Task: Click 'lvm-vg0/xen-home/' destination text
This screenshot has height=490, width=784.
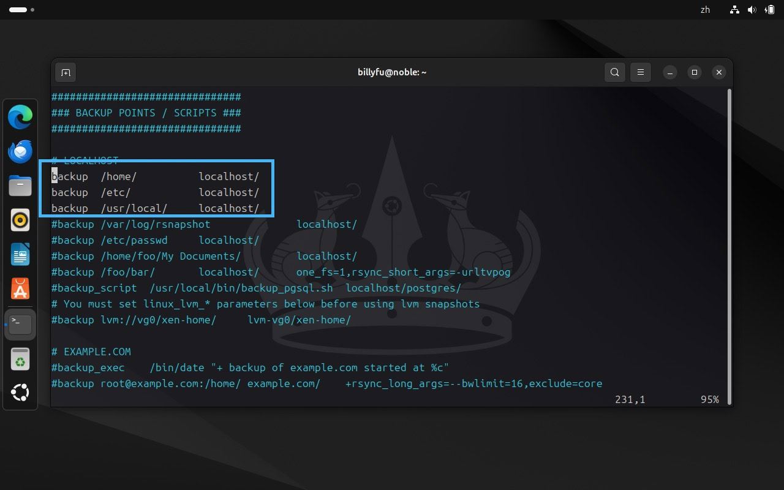Action: (300, 320)
